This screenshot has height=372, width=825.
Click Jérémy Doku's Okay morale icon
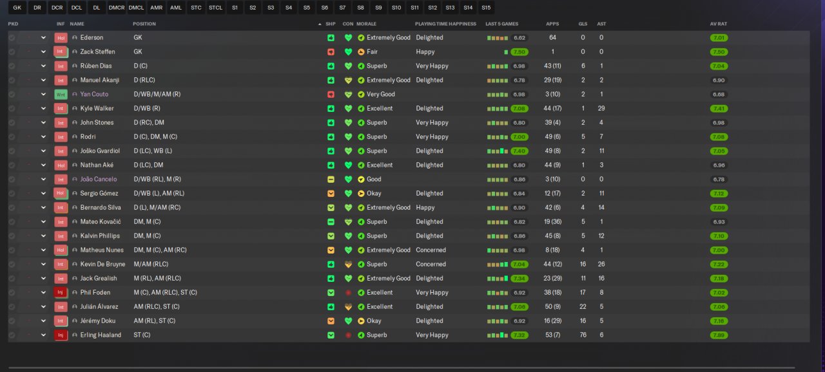(361, 321)
